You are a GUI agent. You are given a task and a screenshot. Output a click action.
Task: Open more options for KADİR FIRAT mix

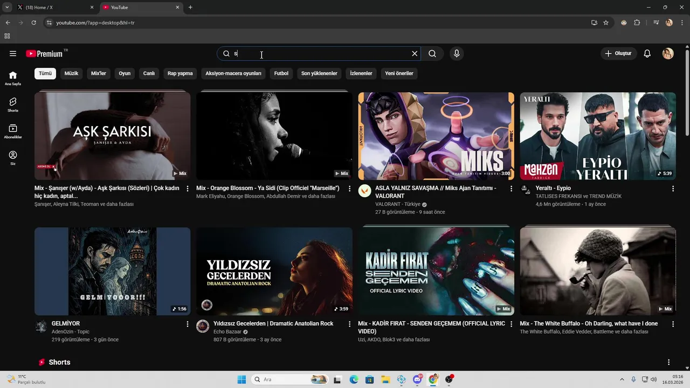coord(511,324)
